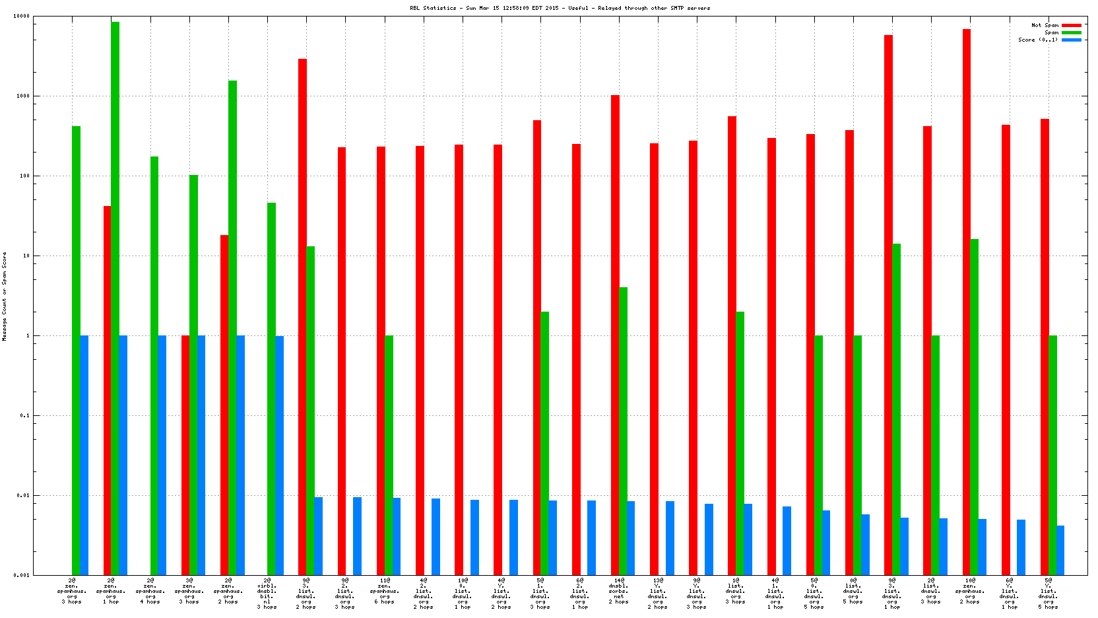Click the 'Score (0..1)' legend text
Viewport: 1098px width, 618px height.
pos(1038,40)
